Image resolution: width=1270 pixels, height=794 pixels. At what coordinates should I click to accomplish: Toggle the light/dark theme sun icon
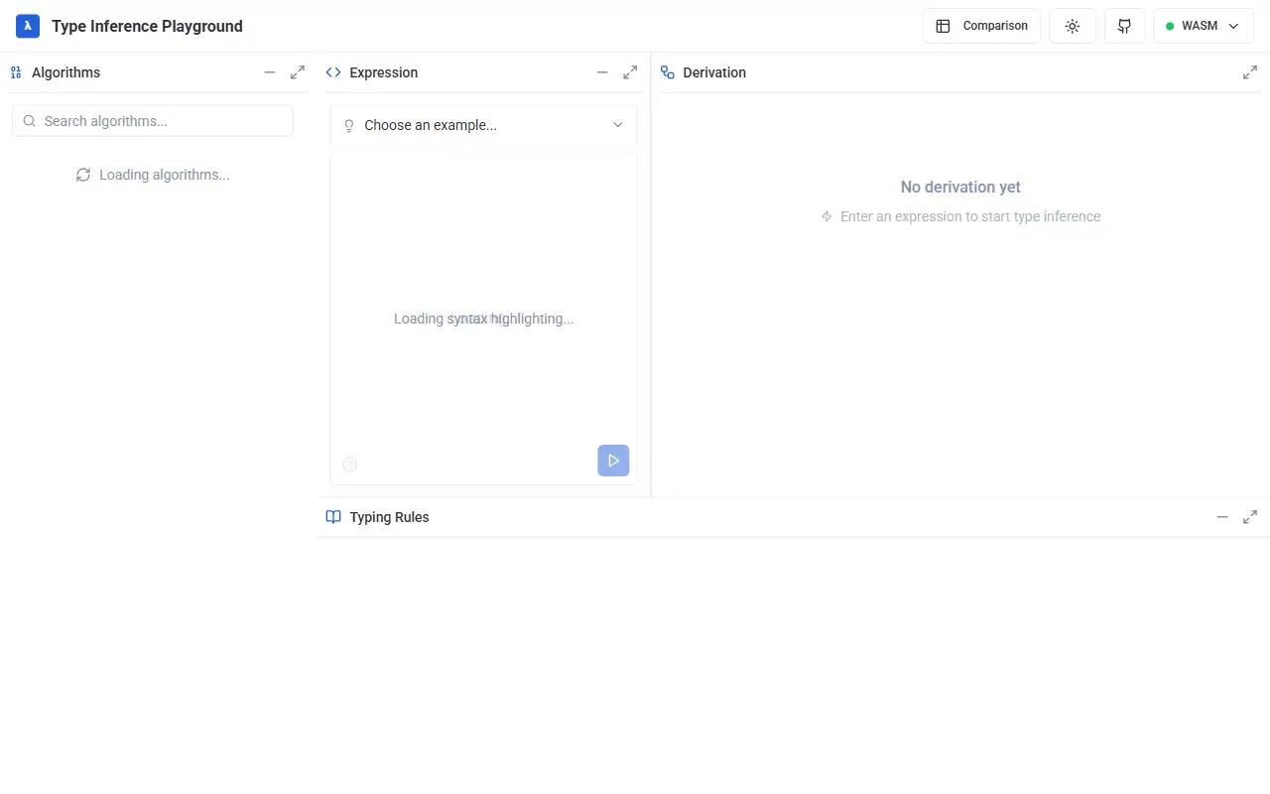pyautogui.click(x=1073, y=26)
